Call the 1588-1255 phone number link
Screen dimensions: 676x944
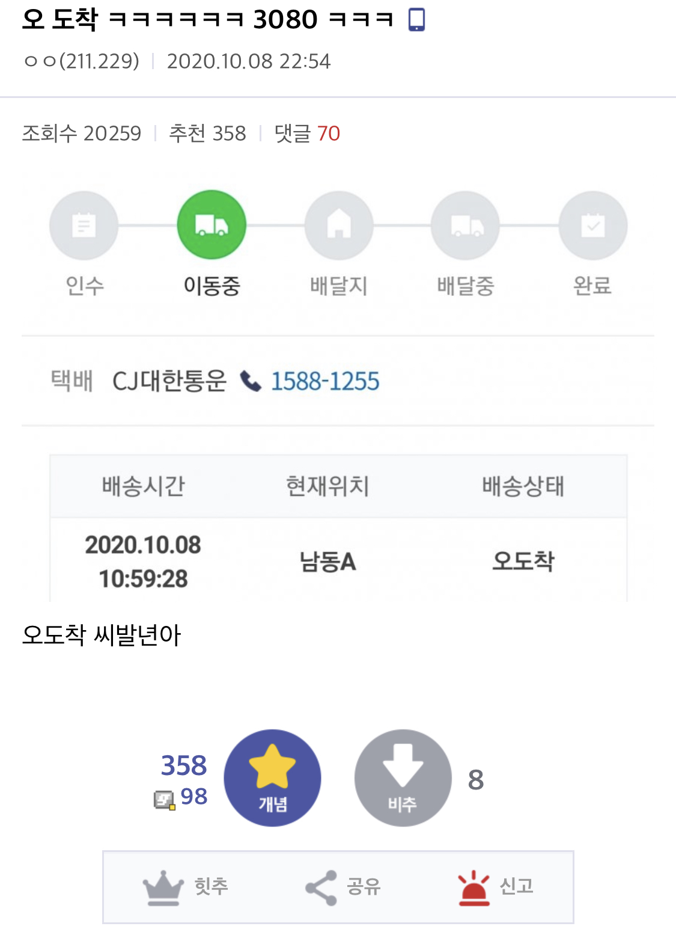325,381
